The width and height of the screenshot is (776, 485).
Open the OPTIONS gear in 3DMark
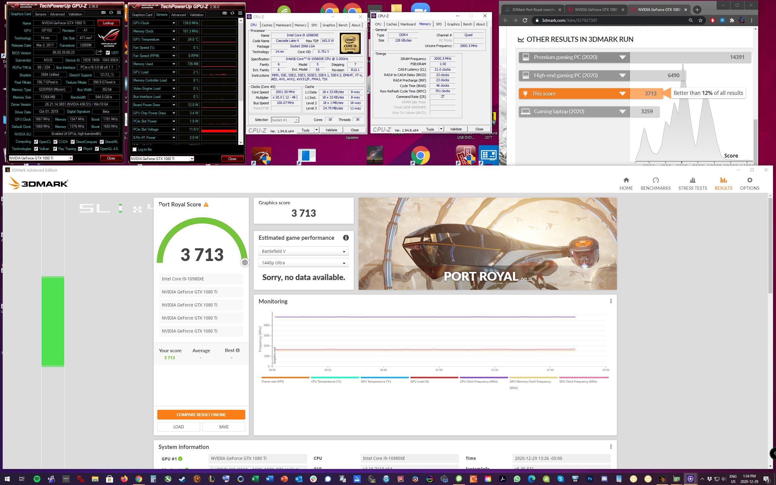click(749, 180)
